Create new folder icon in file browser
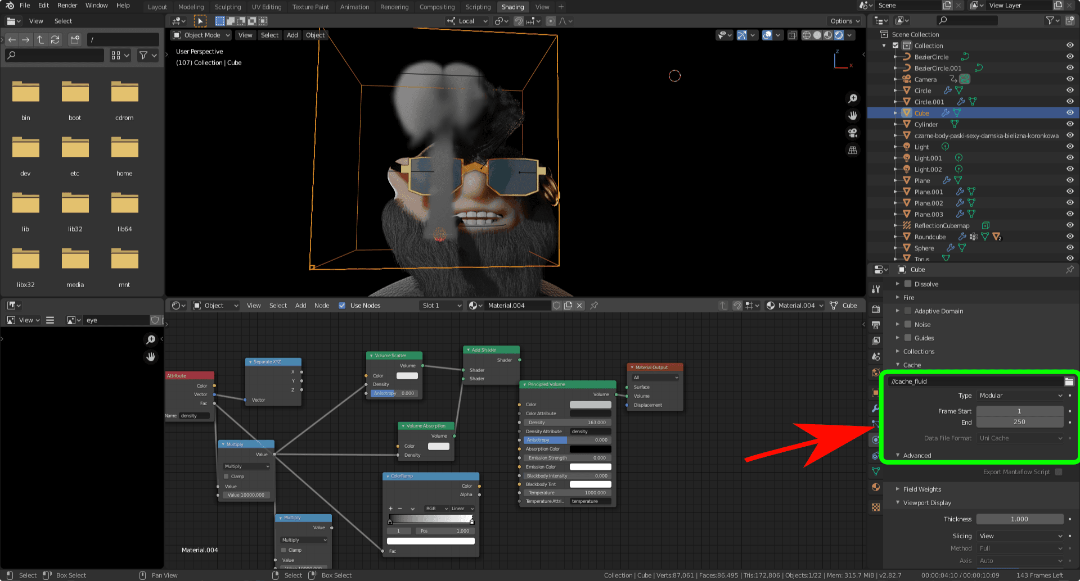The height and width of the screenshot is (581, 1080). 75,40
